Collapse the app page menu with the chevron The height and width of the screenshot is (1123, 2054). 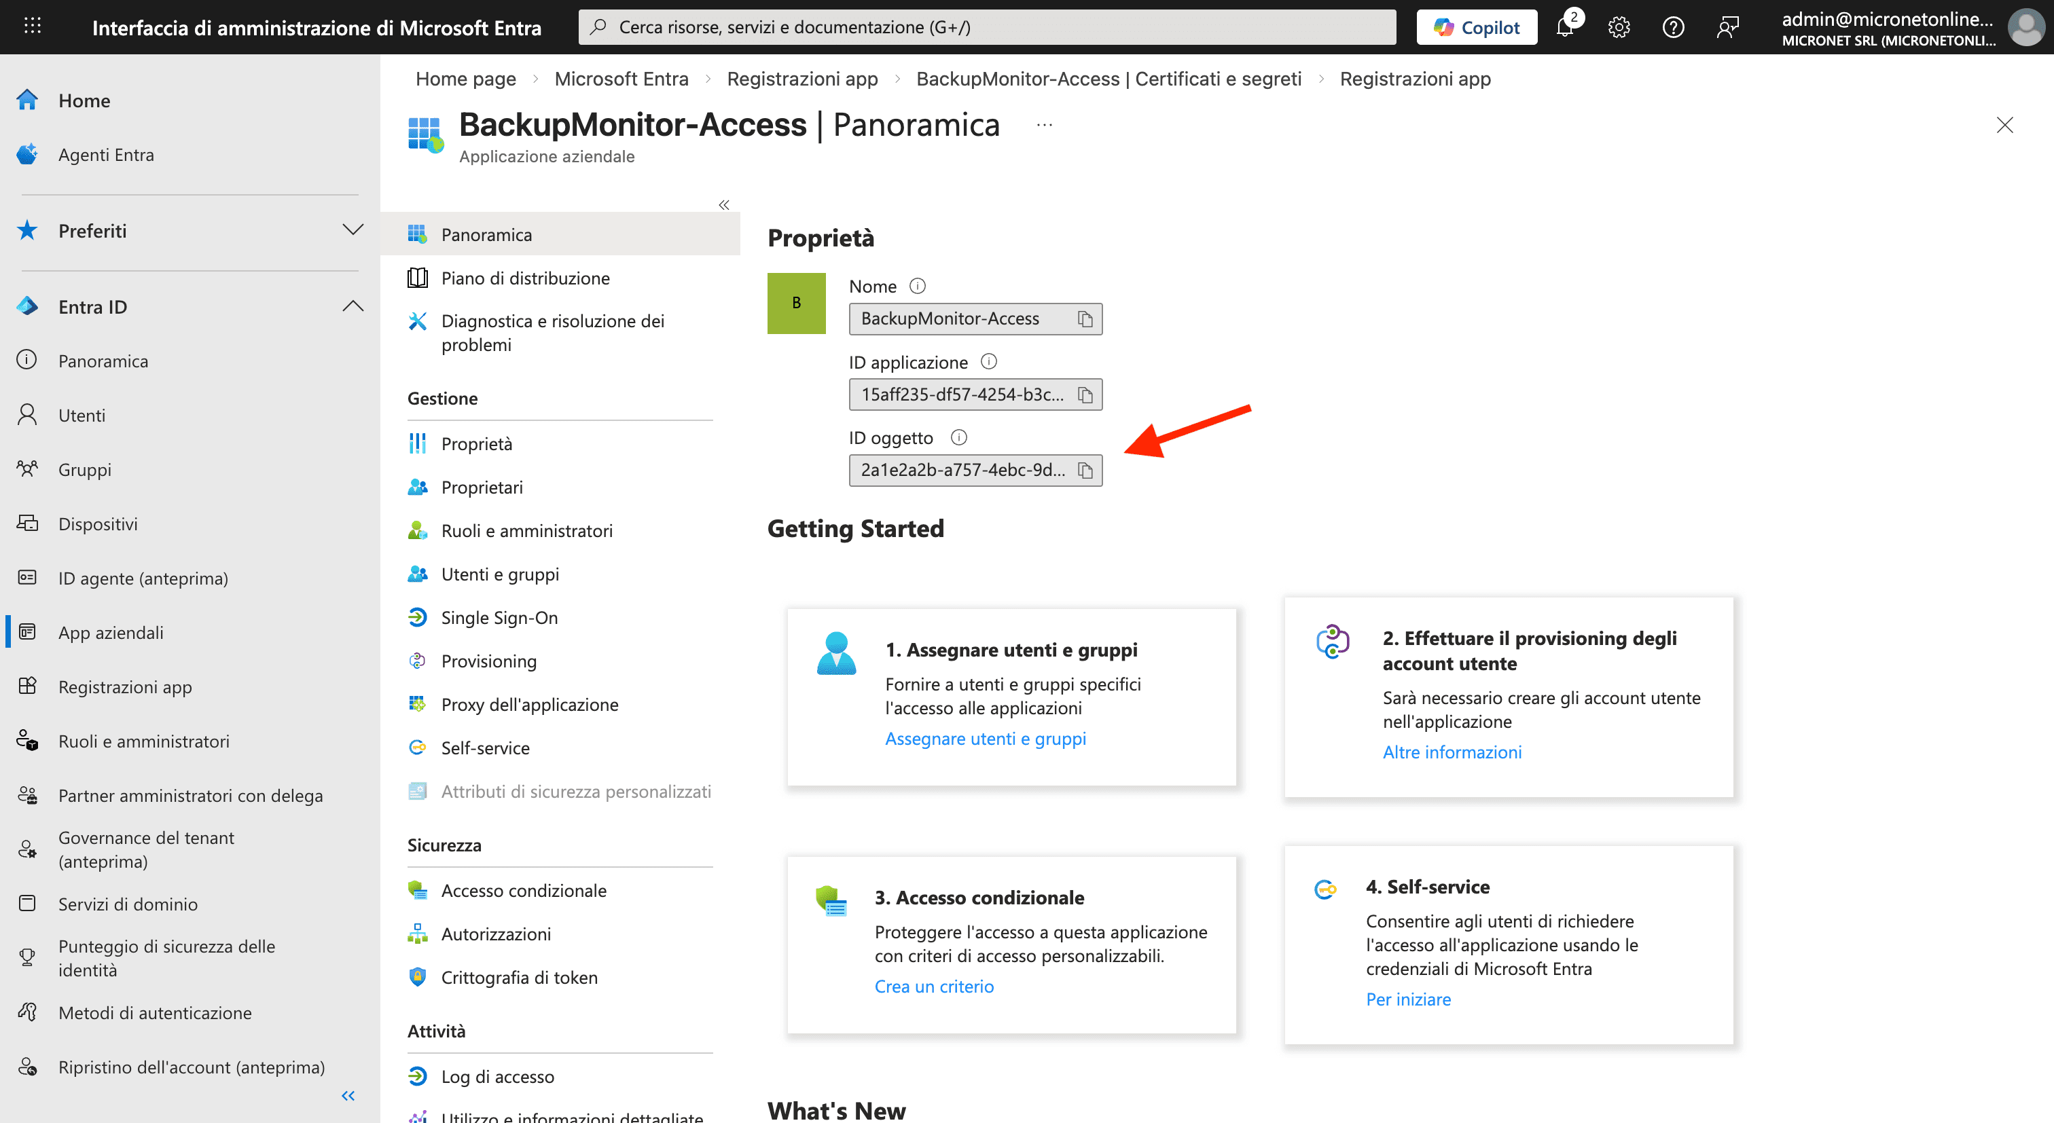click(724, 205)
